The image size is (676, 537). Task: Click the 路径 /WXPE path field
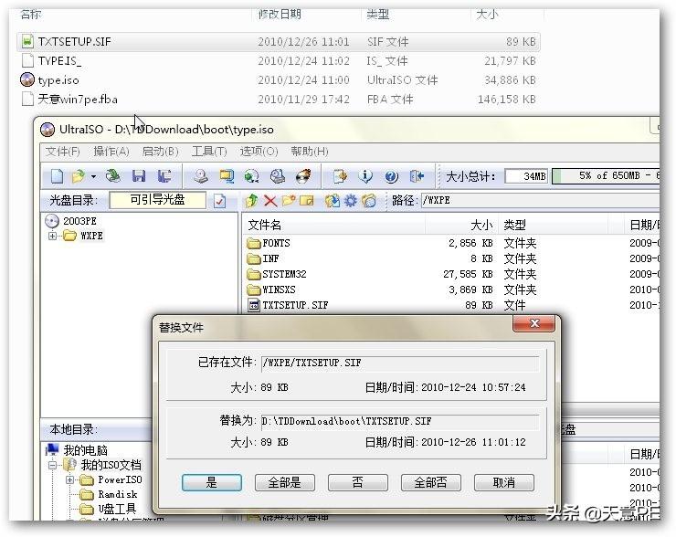540,200
